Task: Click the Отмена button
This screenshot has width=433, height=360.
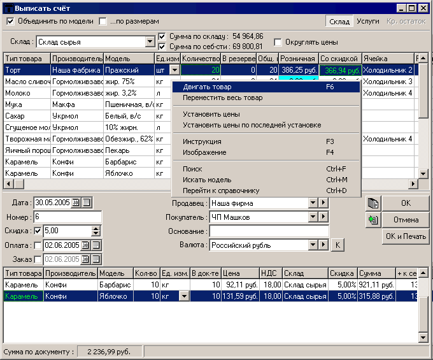Action: [x=406, y=220]
